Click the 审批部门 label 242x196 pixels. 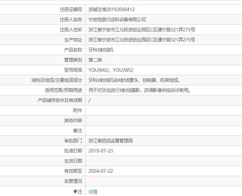(73, 141)
